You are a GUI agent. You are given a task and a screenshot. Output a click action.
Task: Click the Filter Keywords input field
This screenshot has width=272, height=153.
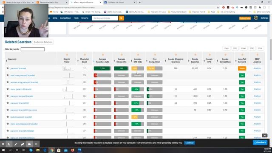coord(33,49)
